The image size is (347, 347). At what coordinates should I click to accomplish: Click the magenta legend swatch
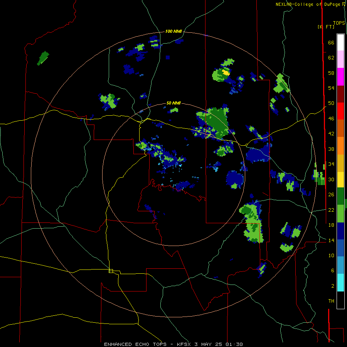340,77
